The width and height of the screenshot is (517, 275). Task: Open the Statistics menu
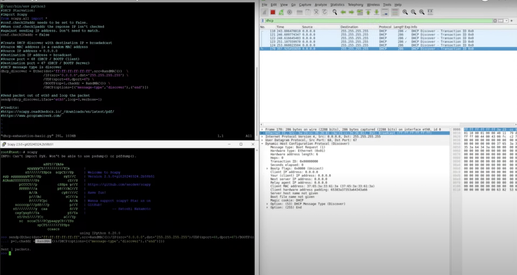[337, 5]
